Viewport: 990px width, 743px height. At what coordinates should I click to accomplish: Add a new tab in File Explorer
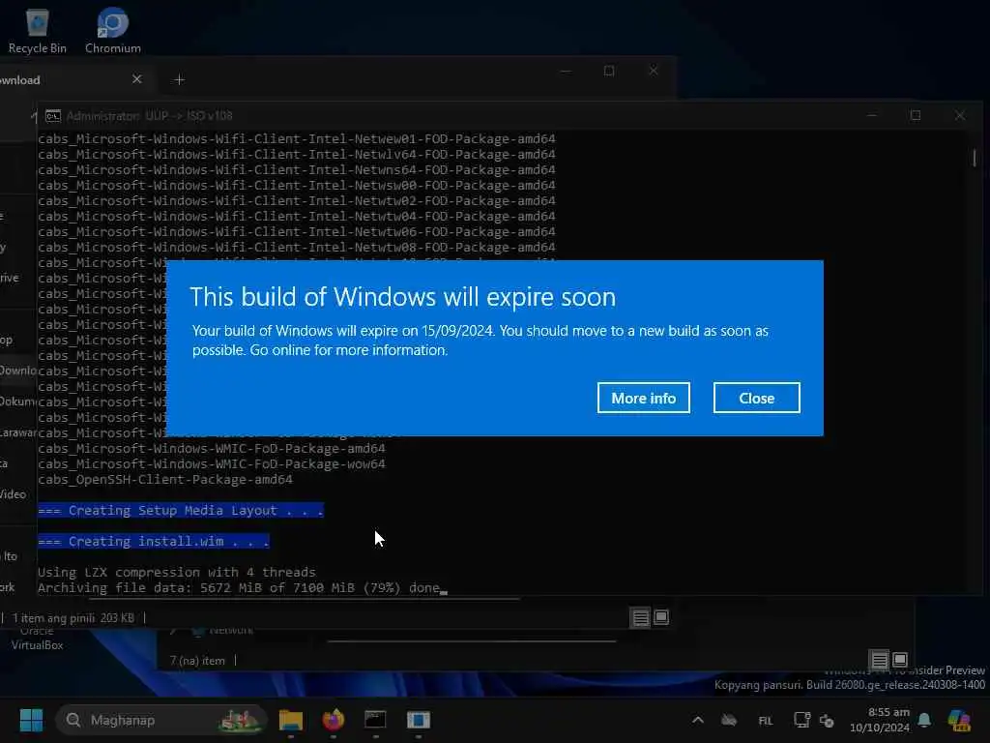[179, 79]
